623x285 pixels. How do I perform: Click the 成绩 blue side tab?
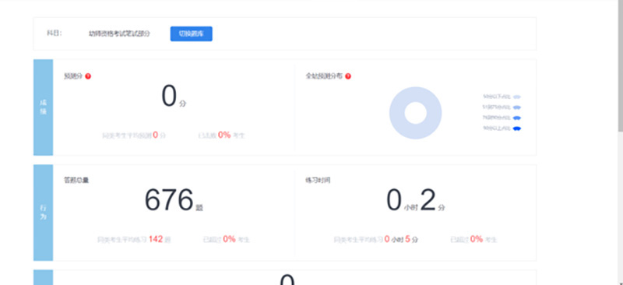point(43,107)
